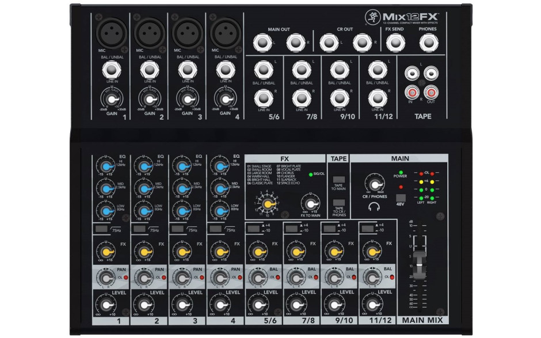The image size is (541, 338).
Task: Click the 11/12 yellow FX send knob
Action: pyautogui.click(x=372, y=252)
